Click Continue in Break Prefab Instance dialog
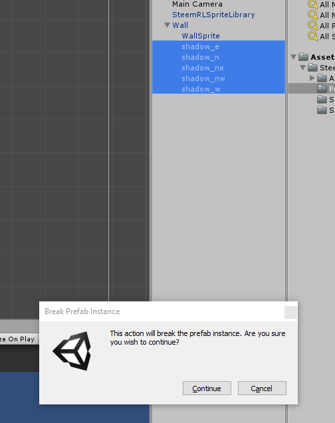This screenshot has width=335, height=423. [207, 388]
